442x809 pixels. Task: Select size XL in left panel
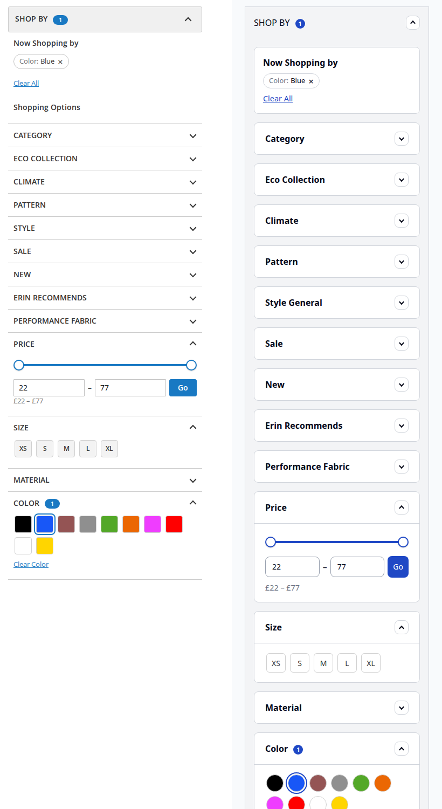(x=109, y=449)
